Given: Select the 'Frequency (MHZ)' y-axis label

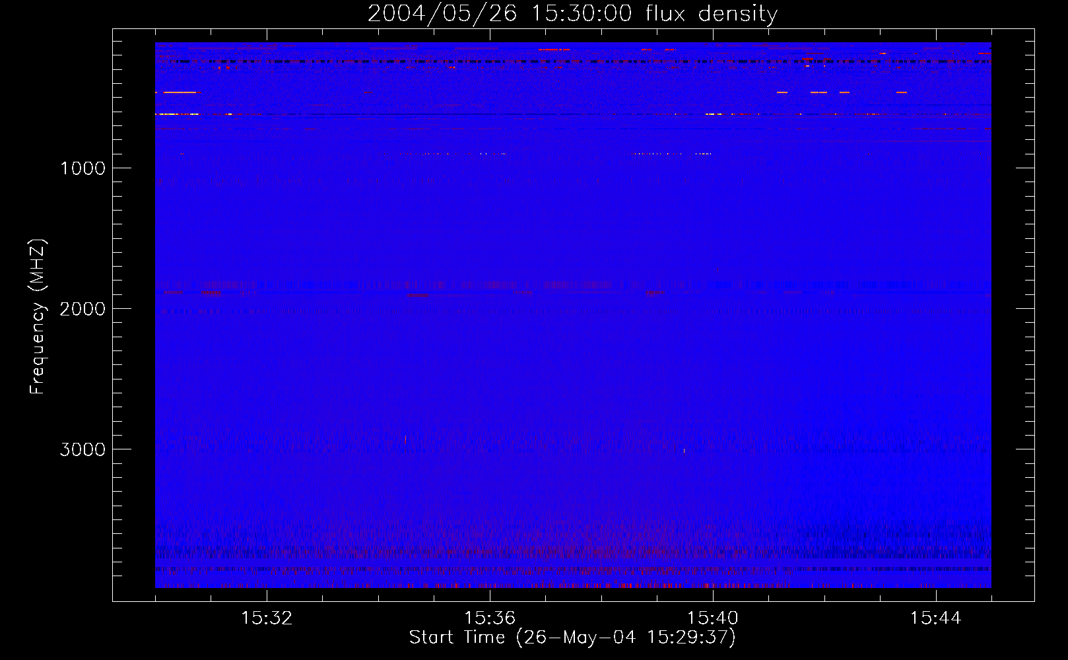Looking at the screenshot, I should pyautogui.click(x=38, y=317).
